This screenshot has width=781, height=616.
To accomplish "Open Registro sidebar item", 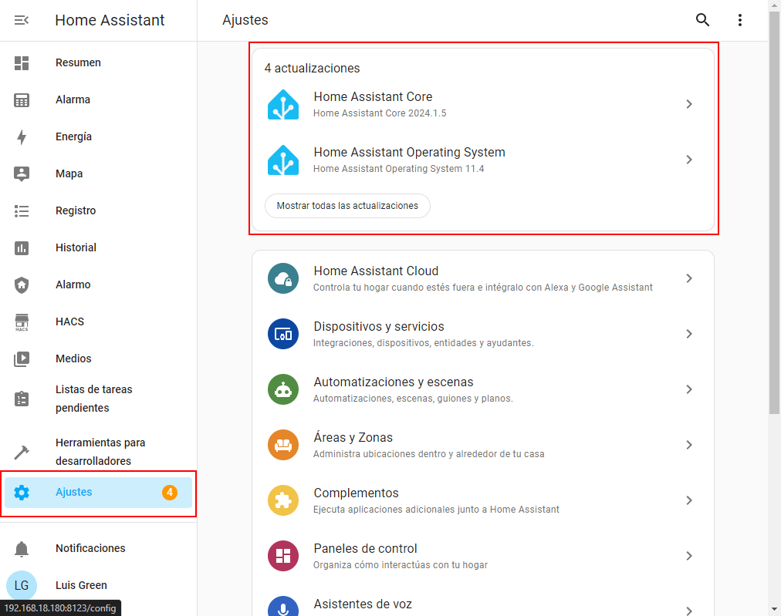I will 98,211.
